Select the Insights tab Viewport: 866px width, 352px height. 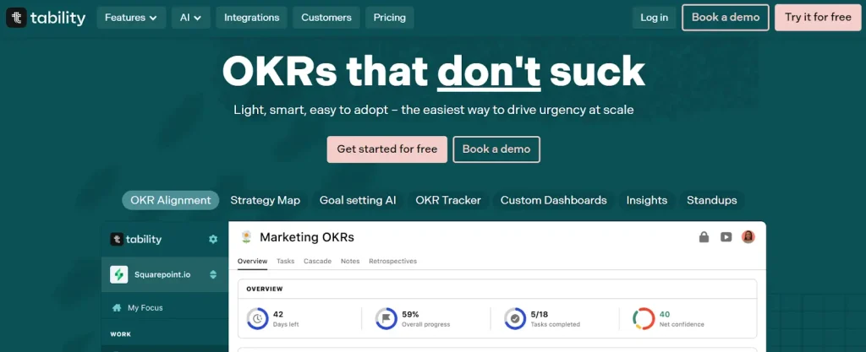pyautogui.click(x=647, y=201)
